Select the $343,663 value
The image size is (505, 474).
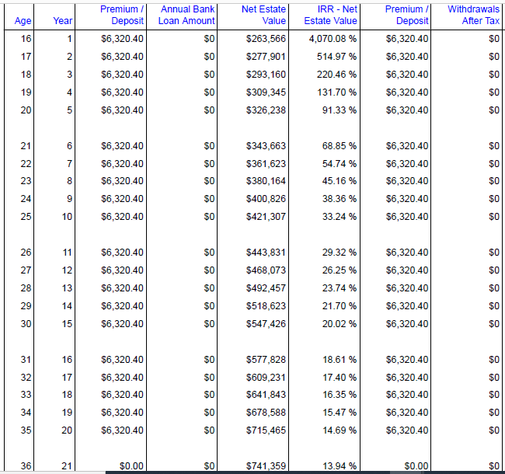click(266, 146)
